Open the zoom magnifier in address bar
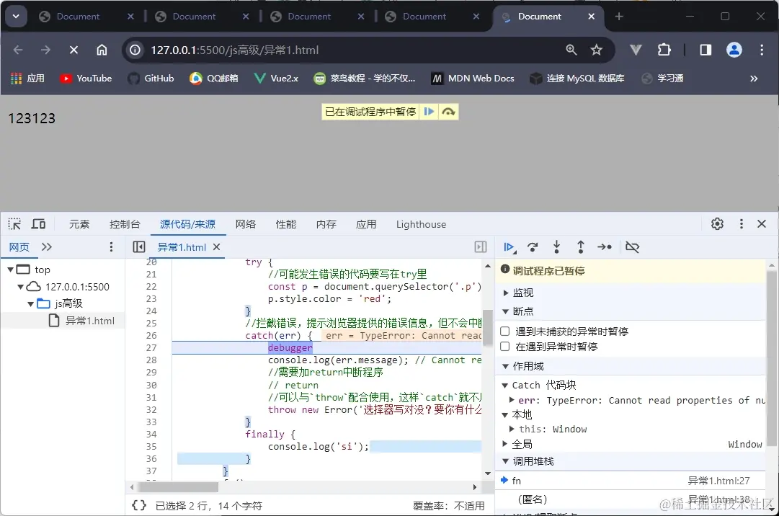 click(571, 50)
